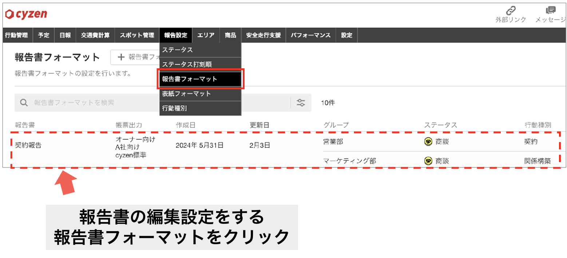Open the 商品 menu
Image resolution: width=567 pixels, height=258 pixels.
(230, 35)
